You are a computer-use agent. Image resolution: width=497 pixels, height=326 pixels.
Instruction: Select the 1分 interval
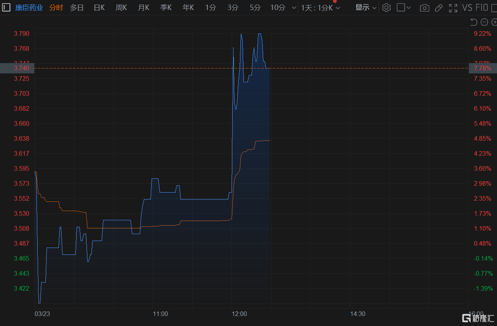point(210,8)
